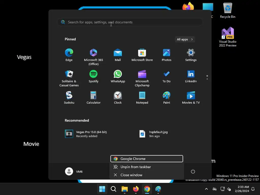Expand the All apps list
The width and height of the screenshot is (260, 195).
(185, 39)
